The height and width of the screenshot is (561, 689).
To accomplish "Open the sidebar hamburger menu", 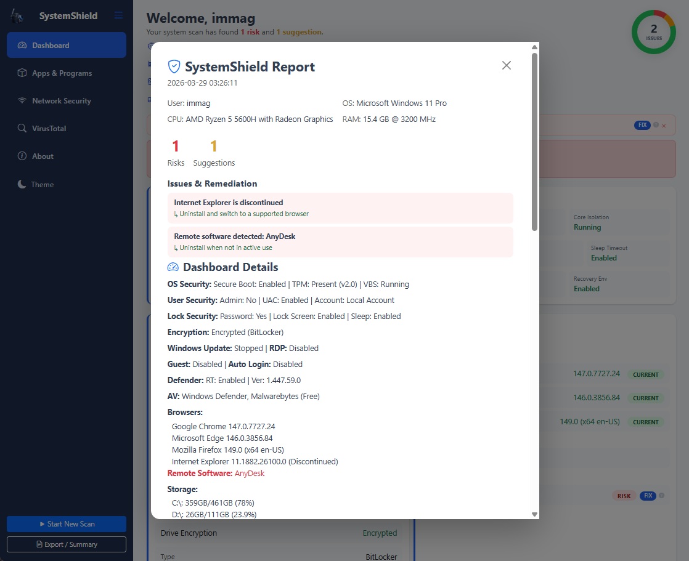I will pos(118,15).
